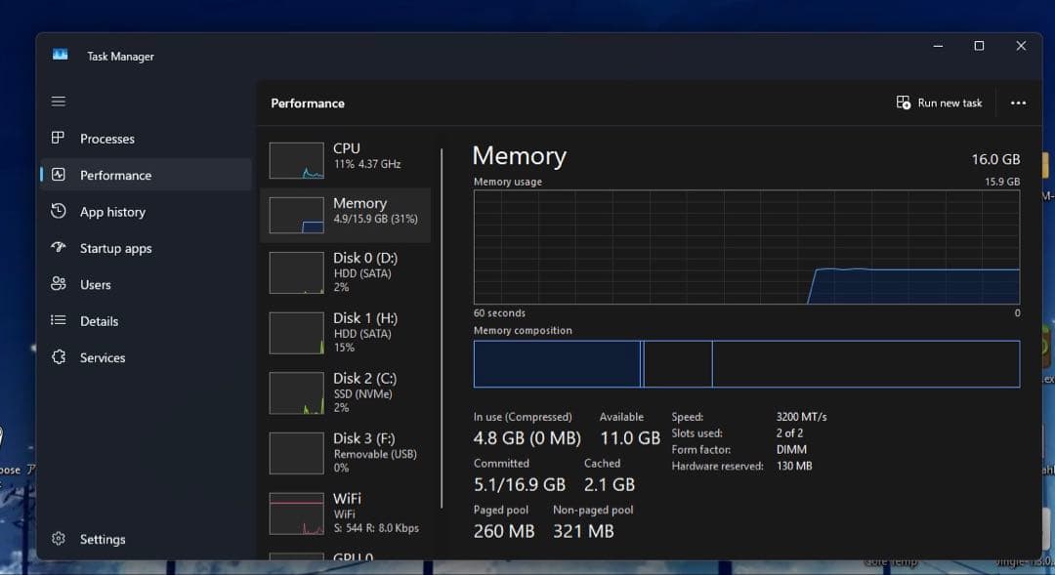Screen dimensions: 1055x575
Task: Click the Memory composition bar
Action: (x=745, y=363)
